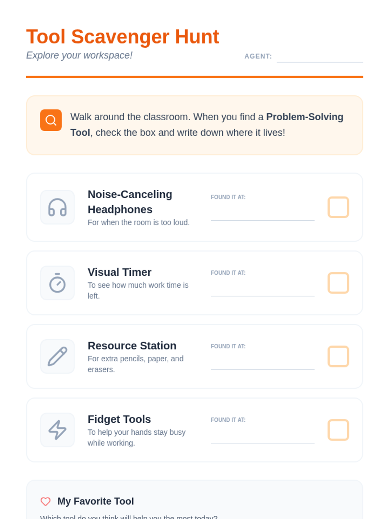Viewport: 389px width, 519px height.
Task: Select the Noise-Canceling Headphones heading
Action: 130,202
